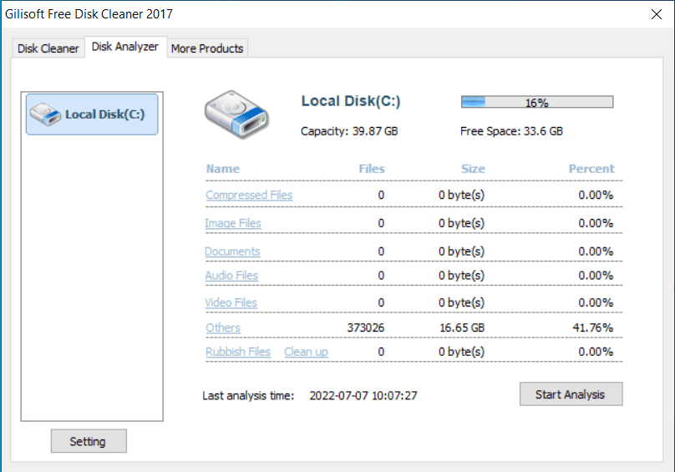The height and width of the screenshot is (472, 675).
Task: Click the 16% disk usage bar
Action: [x=537, y=102]
